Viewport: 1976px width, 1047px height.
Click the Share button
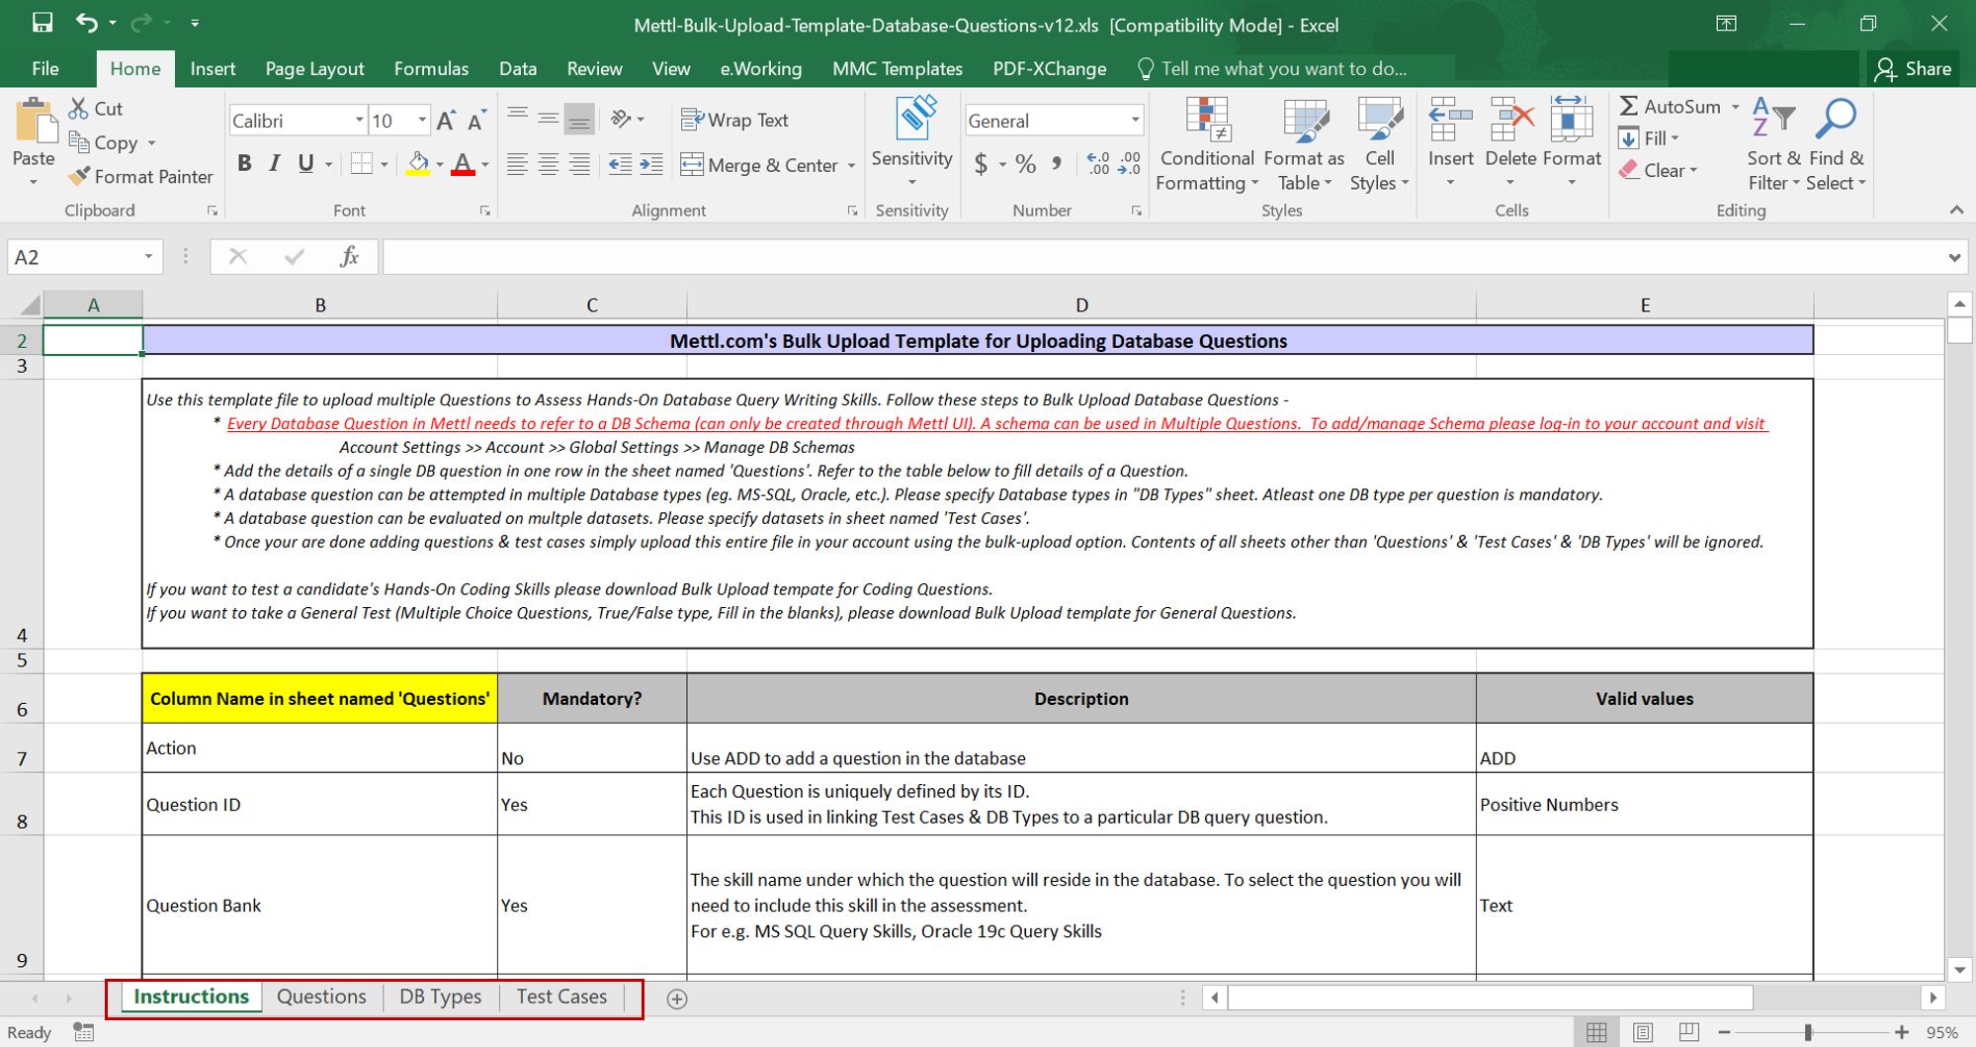(1914, 68)
